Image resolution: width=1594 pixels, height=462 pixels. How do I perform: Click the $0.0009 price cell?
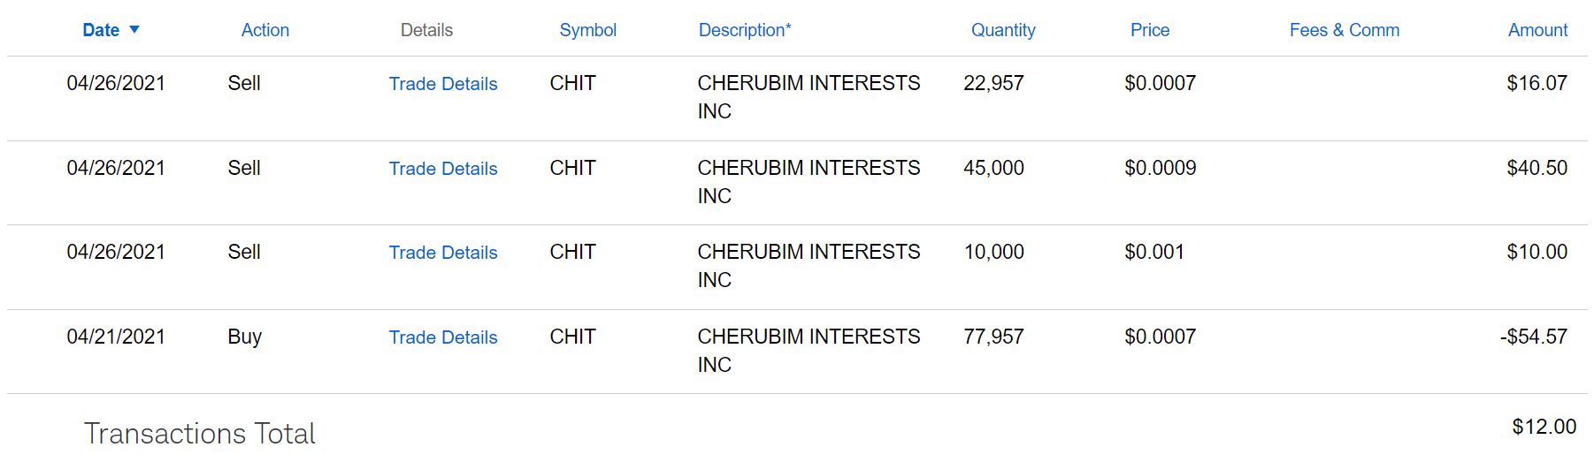pos(1160,168)
